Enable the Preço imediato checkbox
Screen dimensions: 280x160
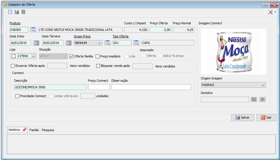(x=98, y=57)
